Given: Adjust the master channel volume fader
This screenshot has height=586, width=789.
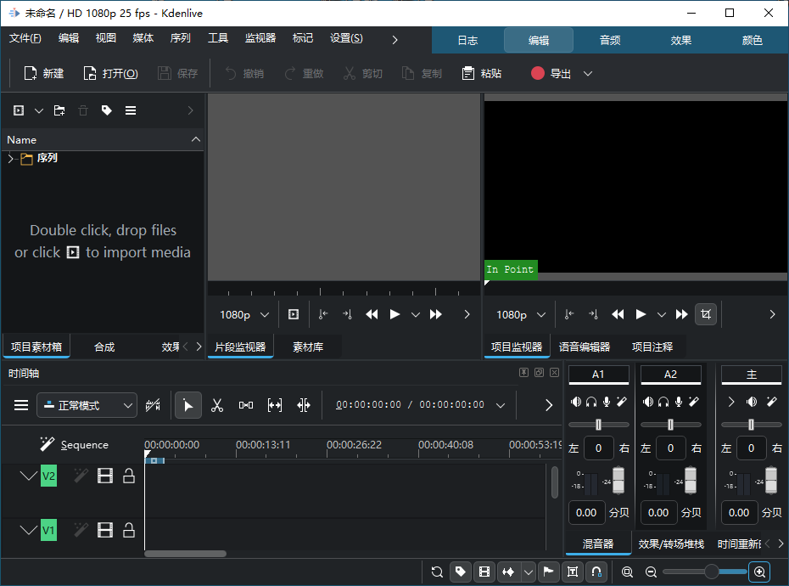Looking at the screenshot, I should point(771,480).
